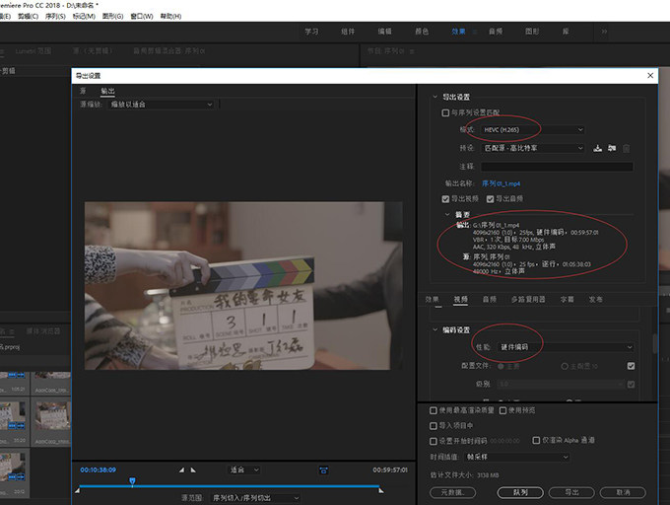Click the 注释 comment input field

[557, 167]
